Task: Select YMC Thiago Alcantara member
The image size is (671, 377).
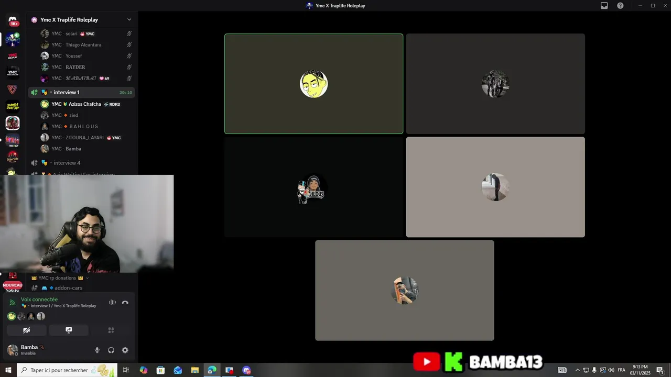Action: 81,45
